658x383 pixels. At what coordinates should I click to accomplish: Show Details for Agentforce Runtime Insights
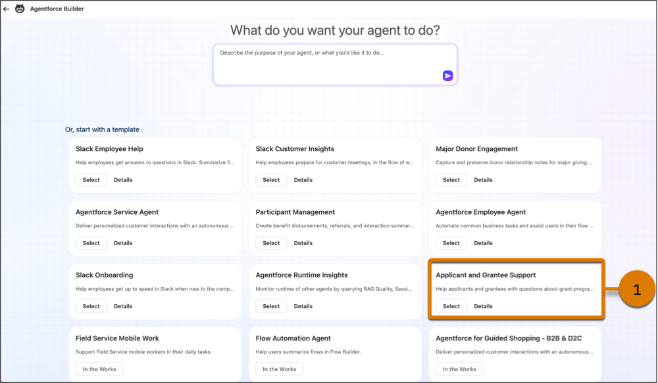point(303,306)
